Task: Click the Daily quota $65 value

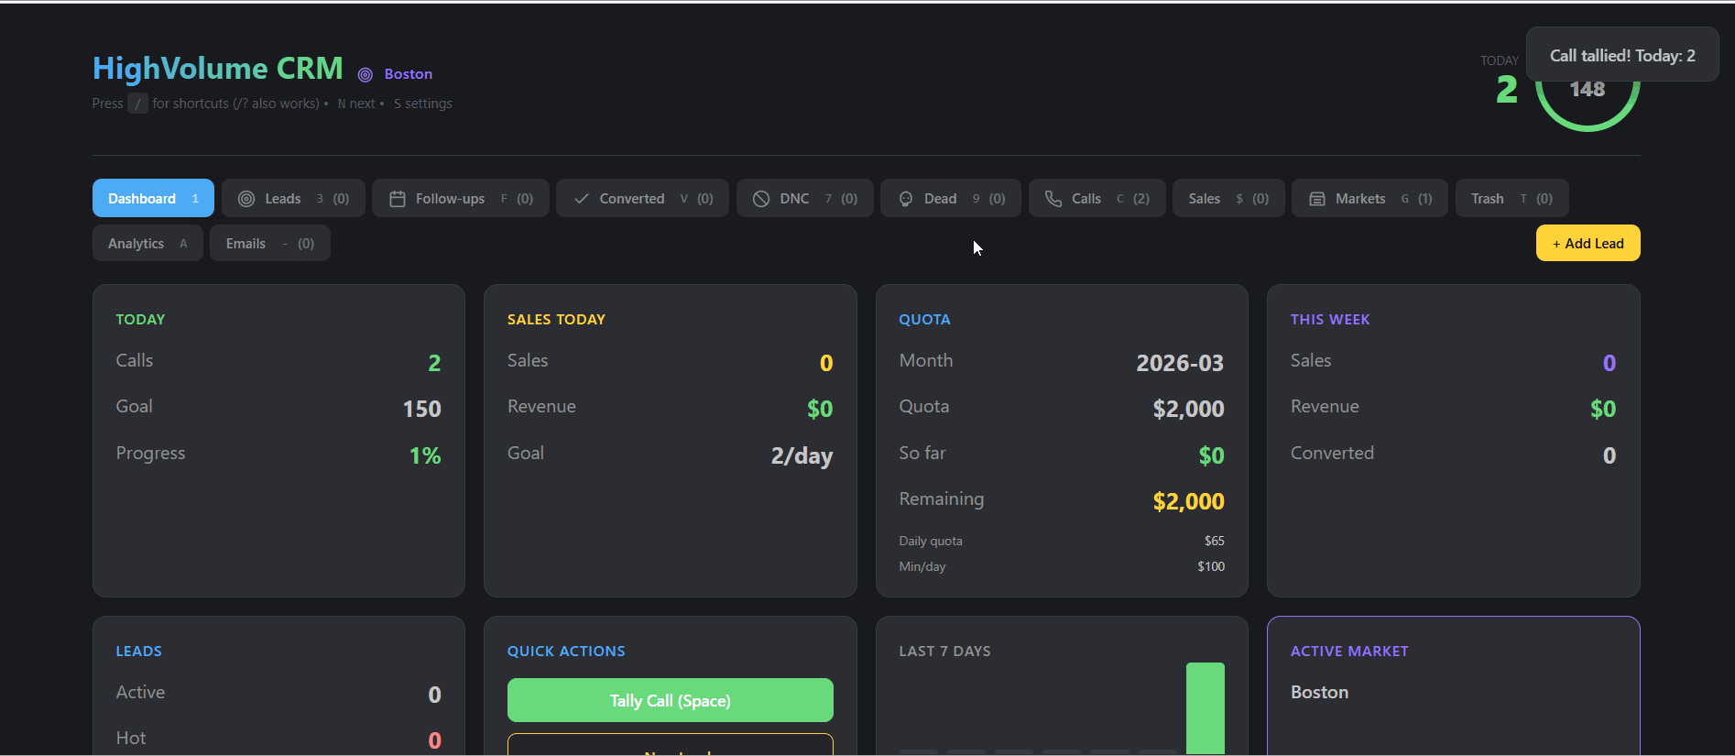Action: pyautogui.click(x=1215, y=541)
